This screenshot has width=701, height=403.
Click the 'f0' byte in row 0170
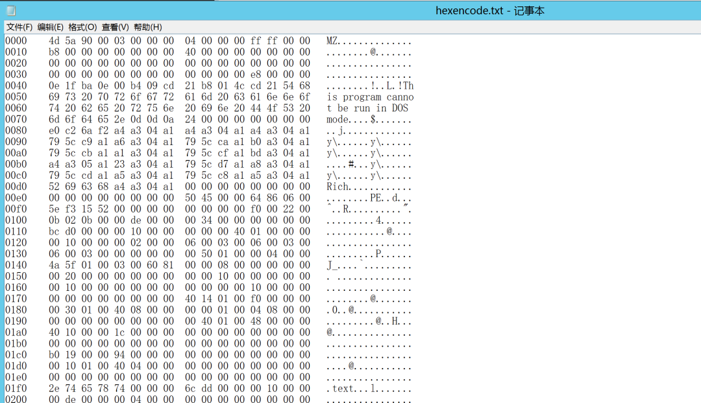[x=256, y=299]
